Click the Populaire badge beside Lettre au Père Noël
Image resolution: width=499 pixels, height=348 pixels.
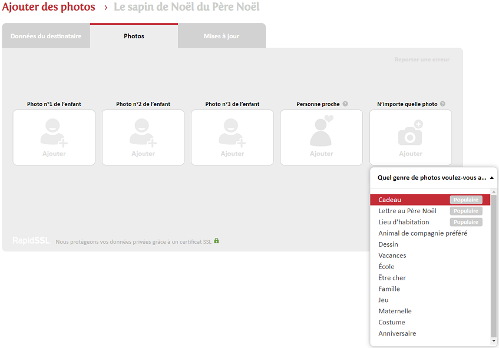(x=466, y=211)
